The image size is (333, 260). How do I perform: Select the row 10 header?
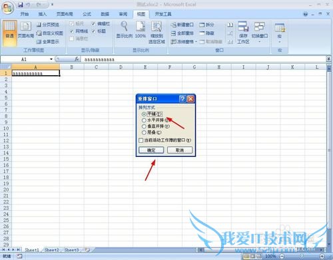[6, 128]
